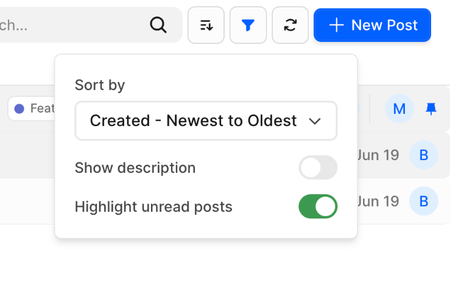Image resolution: width=450 pixels, height=286 pixels.
Task: Click the M user avatar
Action: [399, 109]
